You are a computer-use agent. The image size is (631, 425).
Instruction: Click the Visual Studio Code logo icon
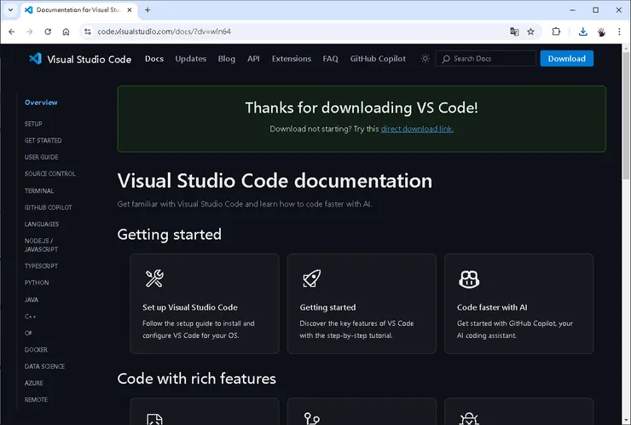pyautogui.click(x=35, y=59)
